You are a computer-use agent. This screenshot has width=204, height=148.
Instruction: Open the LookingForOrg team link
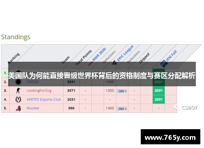coord(39,91)
